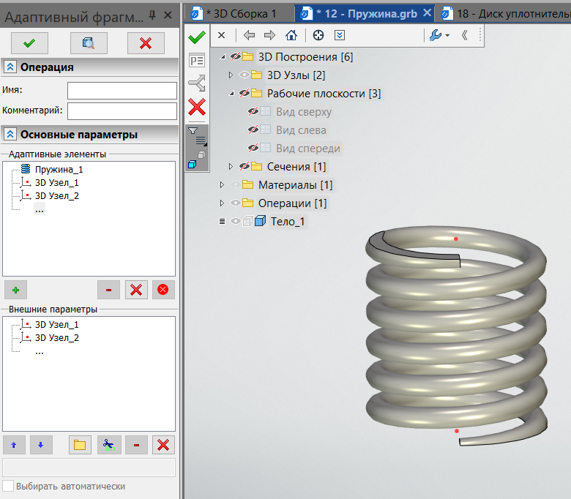Screen dimensions: 571x499
Task: Cancel operation with red X in left panel
Action: pos(146,43)
